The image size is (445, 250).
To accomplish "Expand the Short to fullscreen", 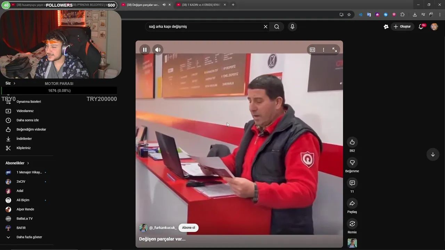I will click(334, 50).
